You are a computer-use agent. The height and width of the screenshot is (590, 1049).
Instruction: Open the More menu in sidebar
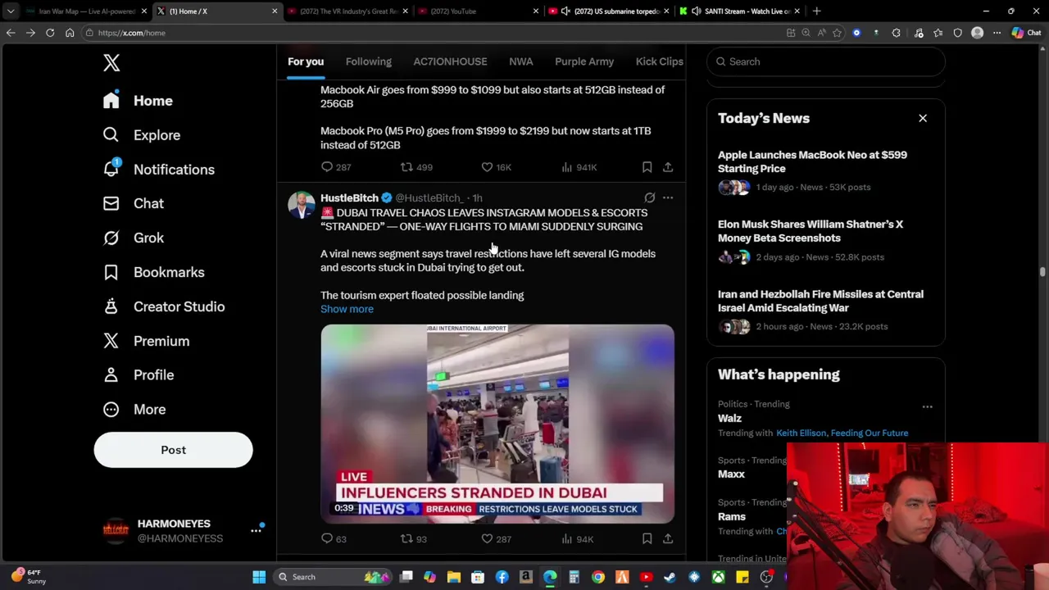point(134,409)
